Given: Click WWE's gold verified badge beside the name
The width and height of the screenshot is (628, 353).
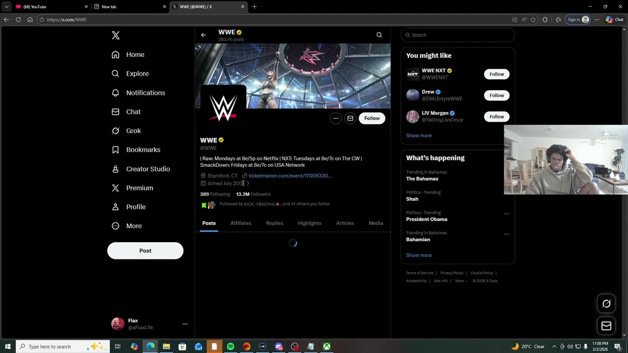Looking at the screenshot, I should point(221,140).
